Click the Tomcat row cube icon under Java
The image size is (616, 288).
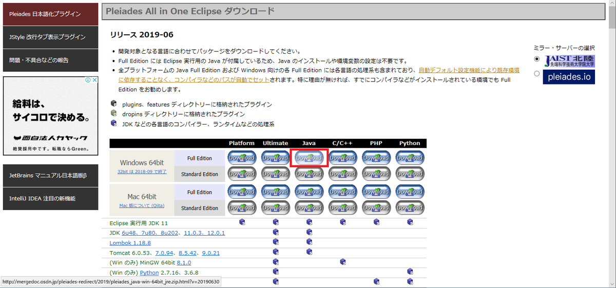[310, 252]
